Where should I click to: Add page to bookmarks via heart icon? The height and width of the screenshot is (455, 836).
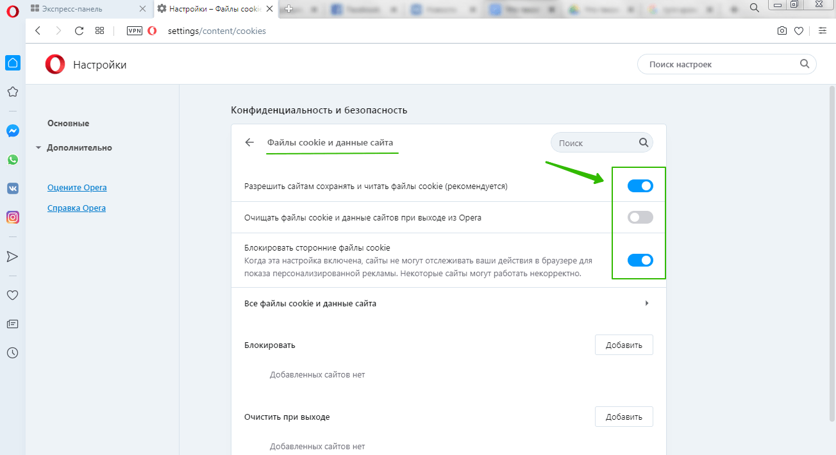point(799,31)
